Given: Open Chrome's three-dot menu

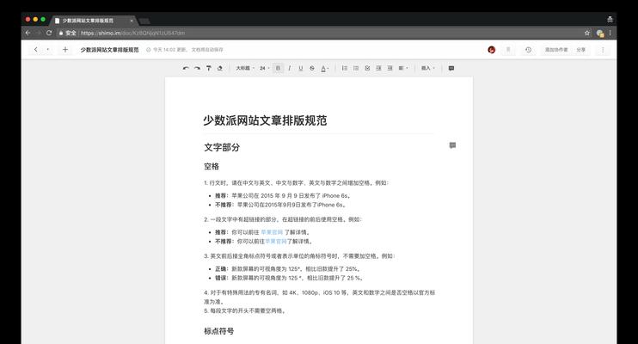Looking at the screenshot, I should tap(610, 33).
